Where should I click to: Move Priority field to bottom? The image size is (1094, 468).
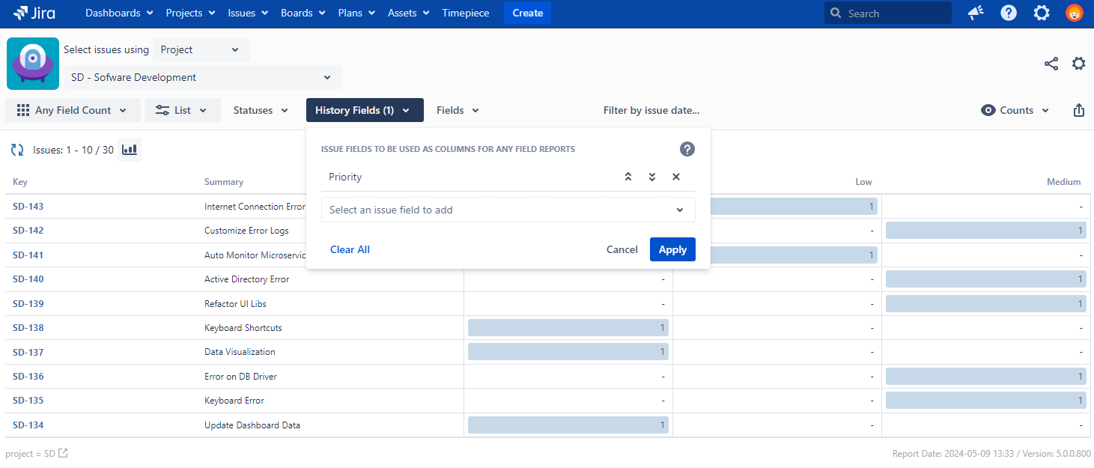click(x=652, y=177)
